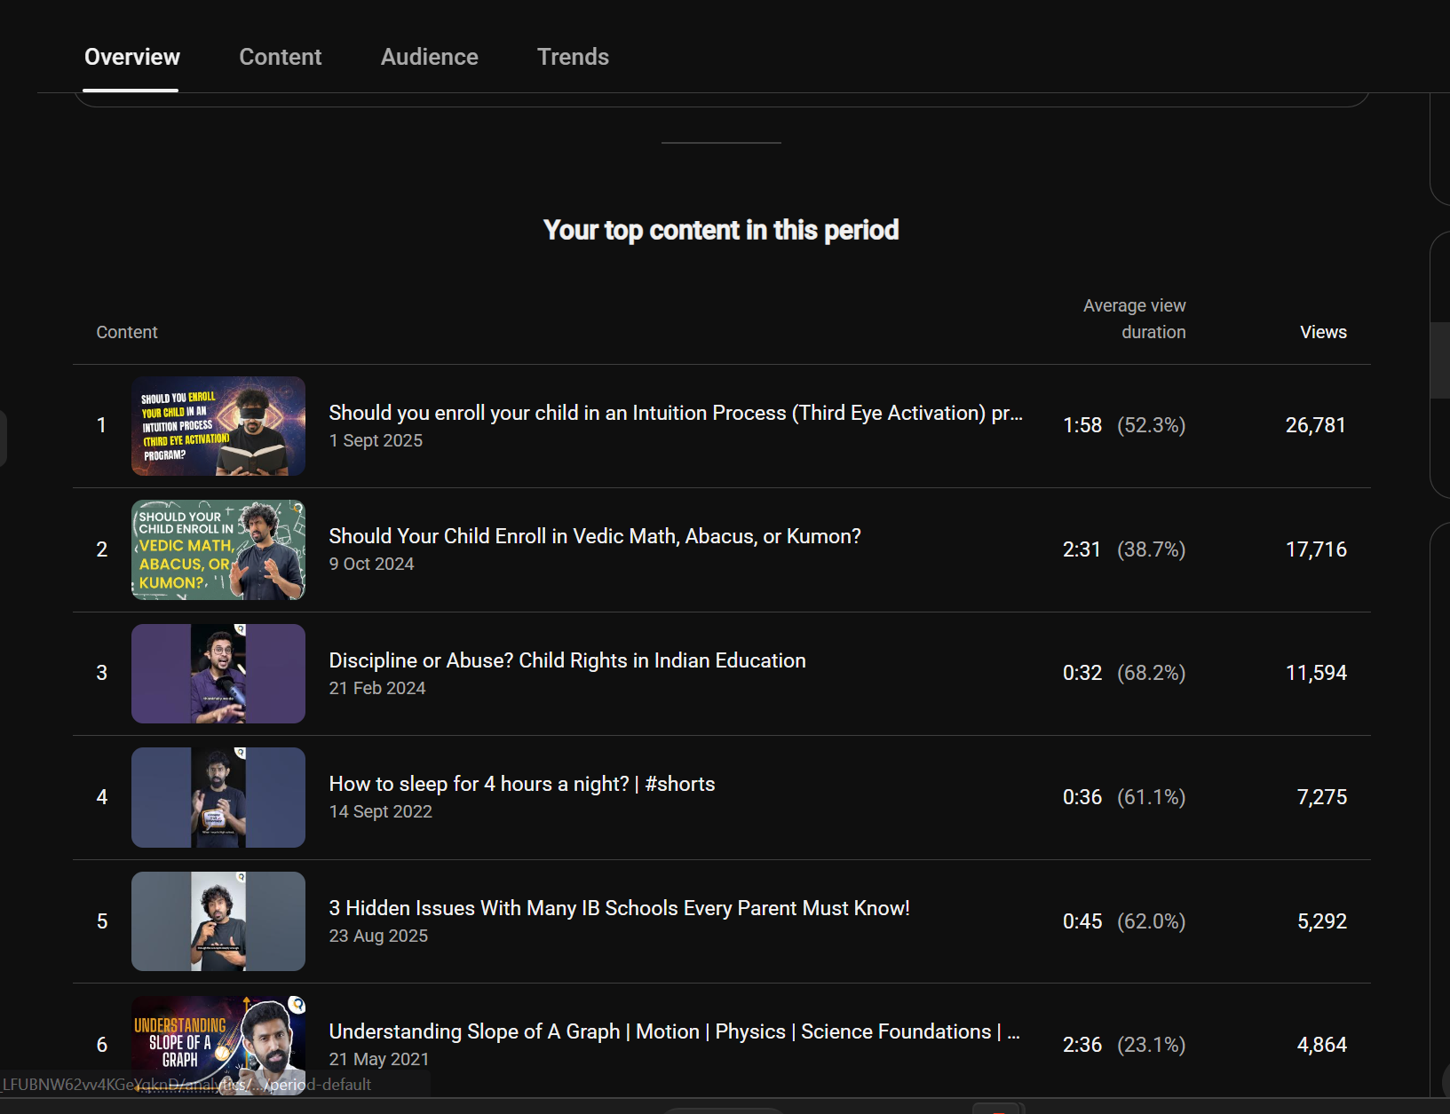Click title 'How to sleep for 4 hours a night?'

(522, 784)
